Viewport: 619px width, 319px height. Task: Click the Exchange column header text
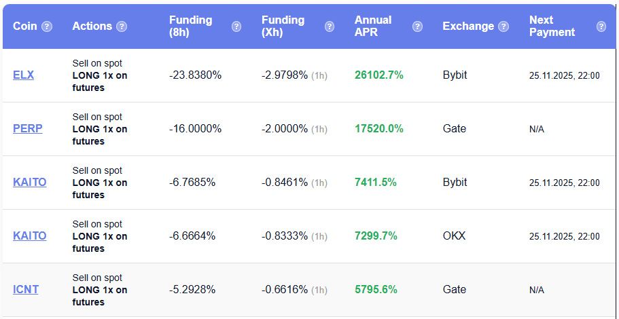tap(467, 26)
